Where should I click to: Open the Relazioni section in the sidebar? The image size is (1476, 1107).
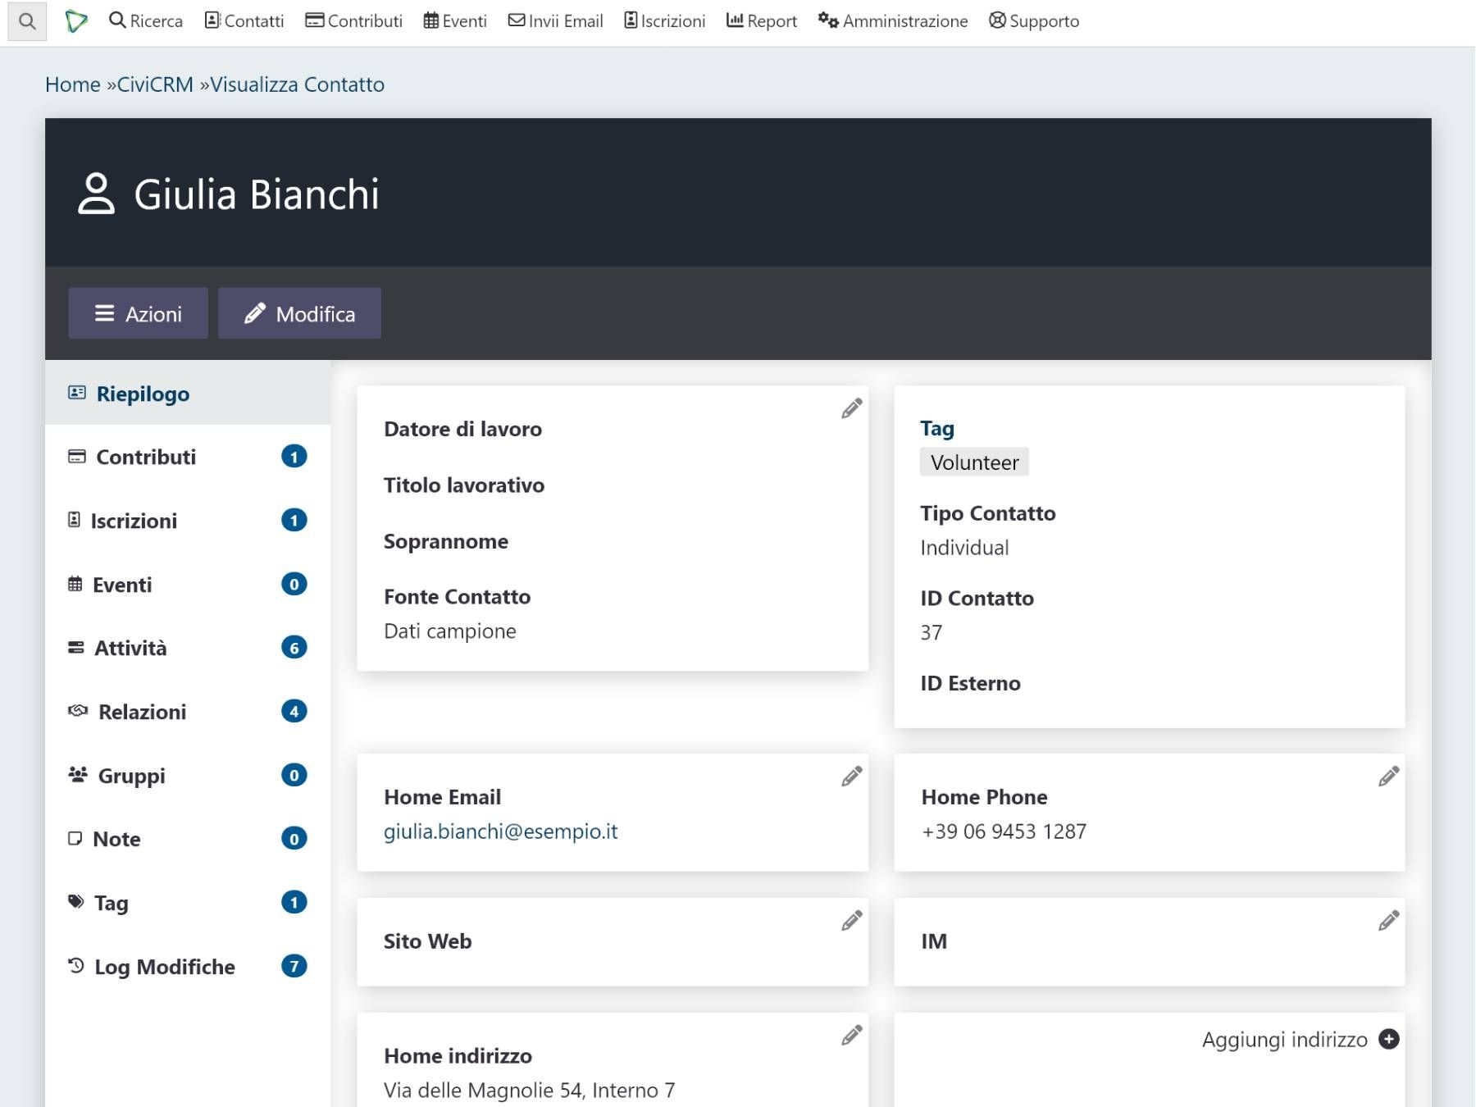[x=142, y=712]
